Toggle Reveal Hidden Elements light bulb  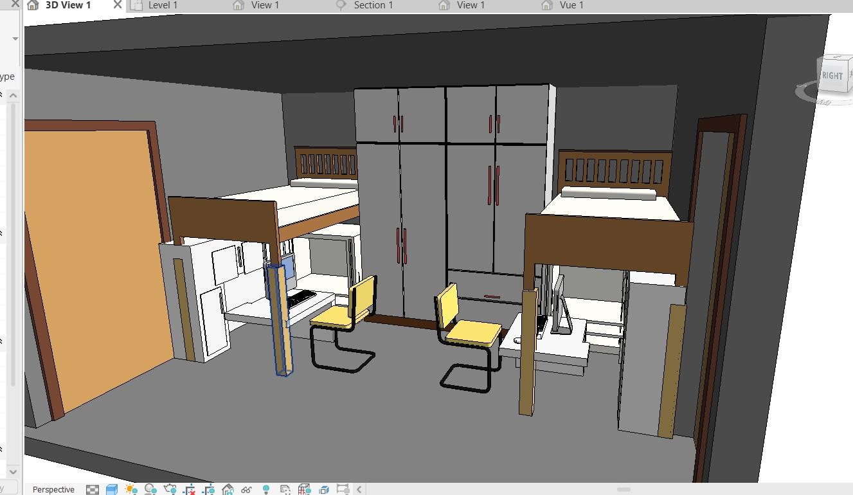(266, 490)
